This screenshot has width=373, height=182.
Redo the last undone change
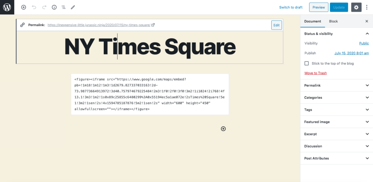tap(44, 7)
